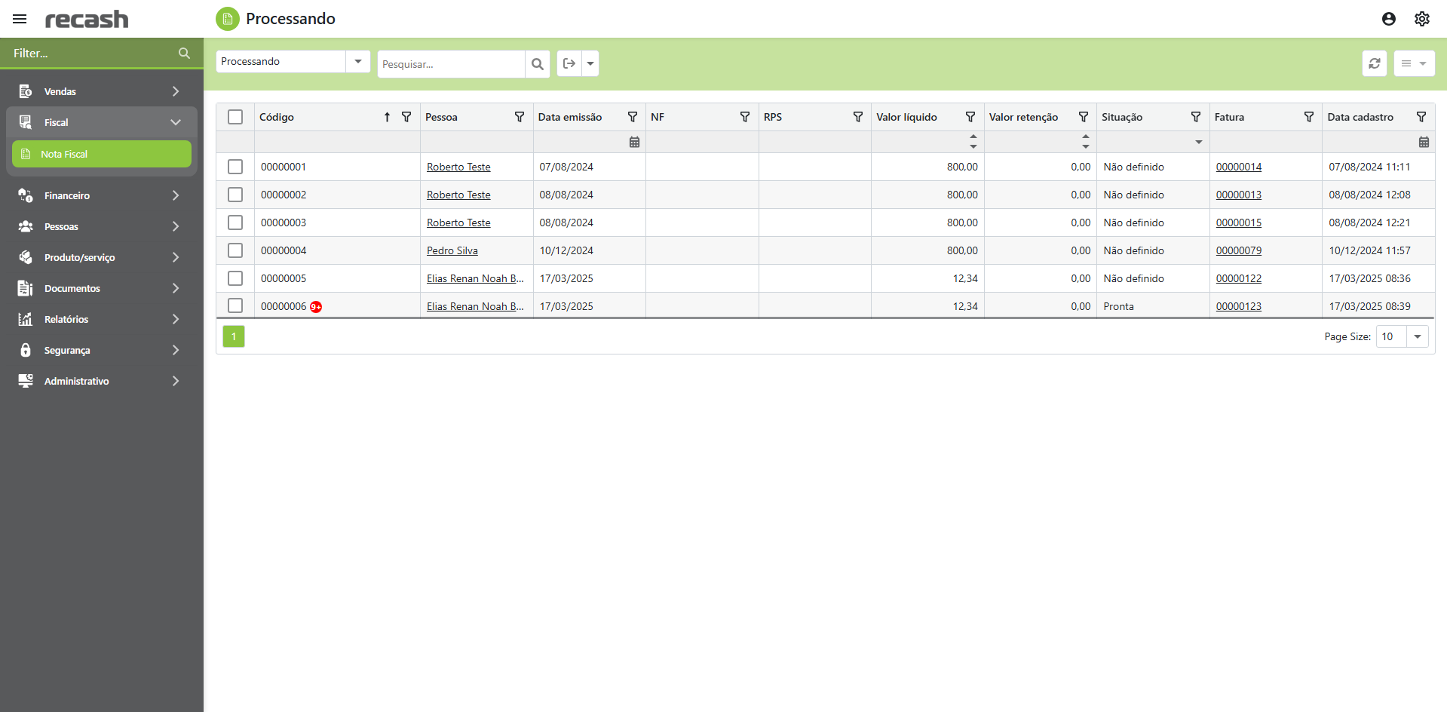Click the search magnifier button
Viewport: 1447px width, 712px height.
(537, 64)
